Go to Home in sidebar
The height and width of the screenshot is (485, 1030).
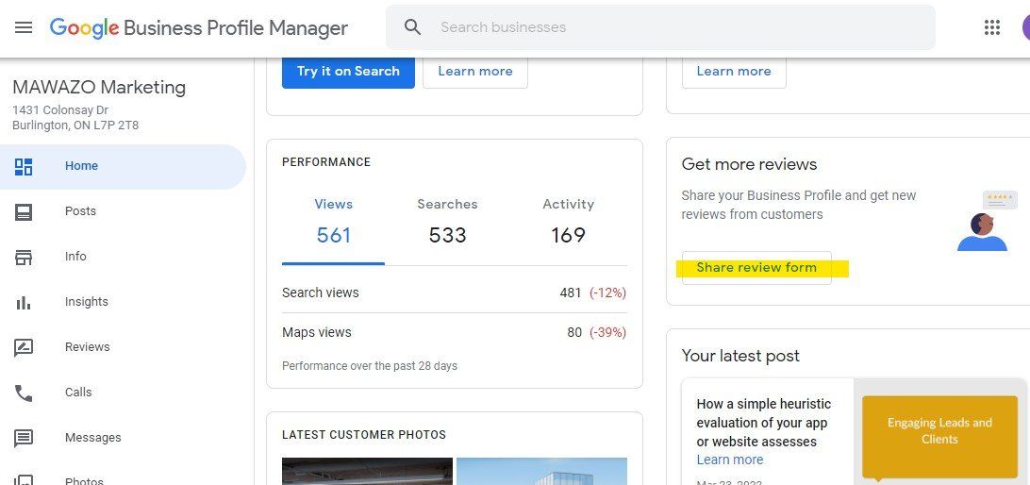click(x=123, y=166)
